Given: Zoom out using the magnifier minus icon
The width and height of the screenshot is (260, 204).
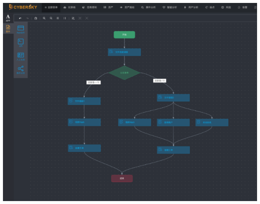Looking at the screenshot, I should [51, 18].
